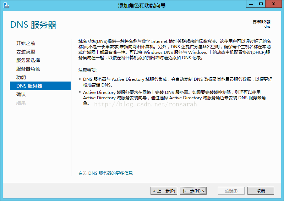
Task: Go to 确认 step
Action: (x=21, y=94)
